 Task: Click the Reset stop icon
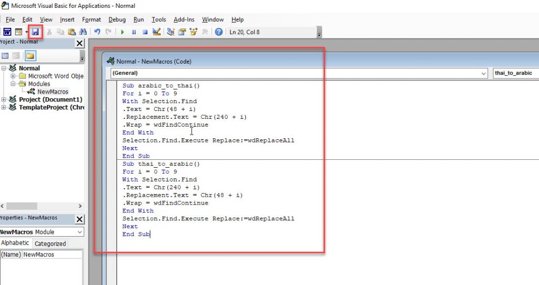145,32
